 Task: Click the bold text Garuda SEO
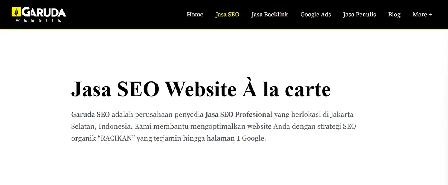click(90, 114)
